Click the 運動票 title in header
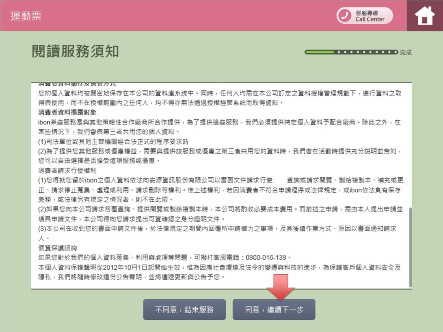The width and height of the screenshot is (443, 332). [26, 16]
